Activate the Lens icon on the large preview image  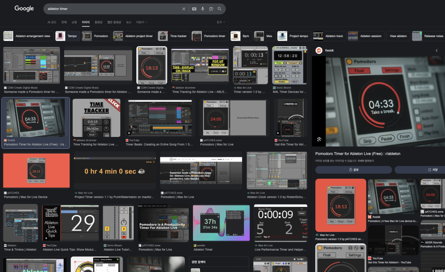319,139
